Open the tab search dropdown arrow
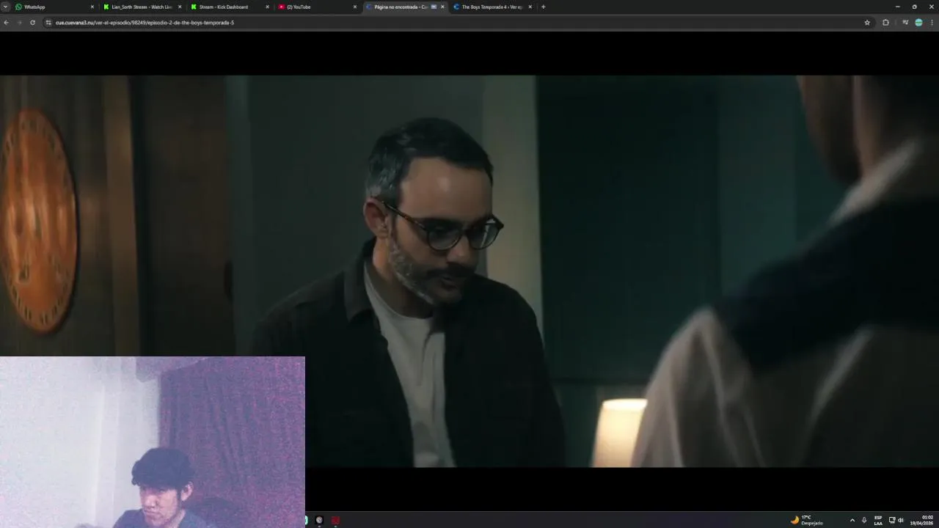Image resolution: width=939 pixels, height=528 pixels. click(5, 7)
